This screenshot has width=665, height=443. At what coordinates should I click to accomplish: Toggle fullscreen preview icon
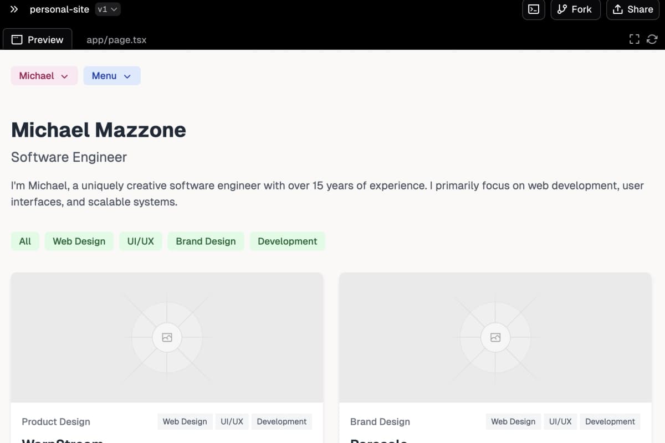coord(635,39)
